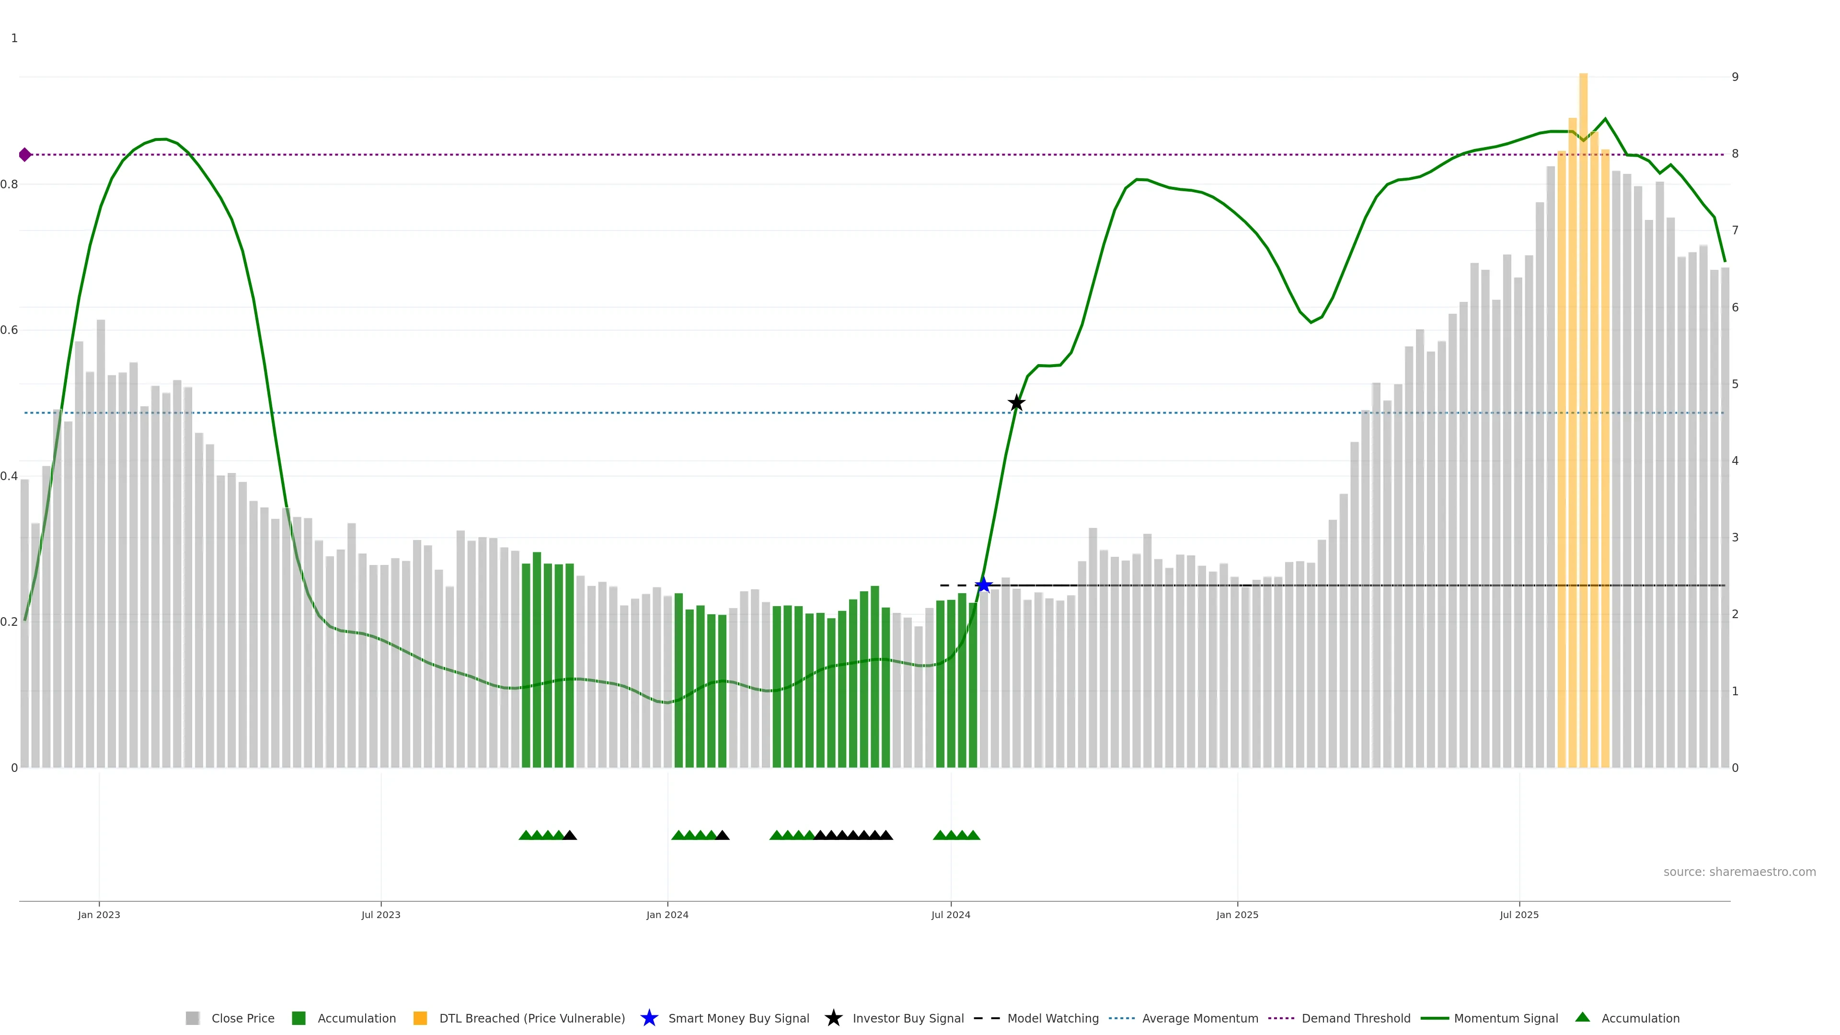Click Investor Buy Signal legend star icon
The height and width of the screenshot is (1035, 1840).
[833, 1018]
